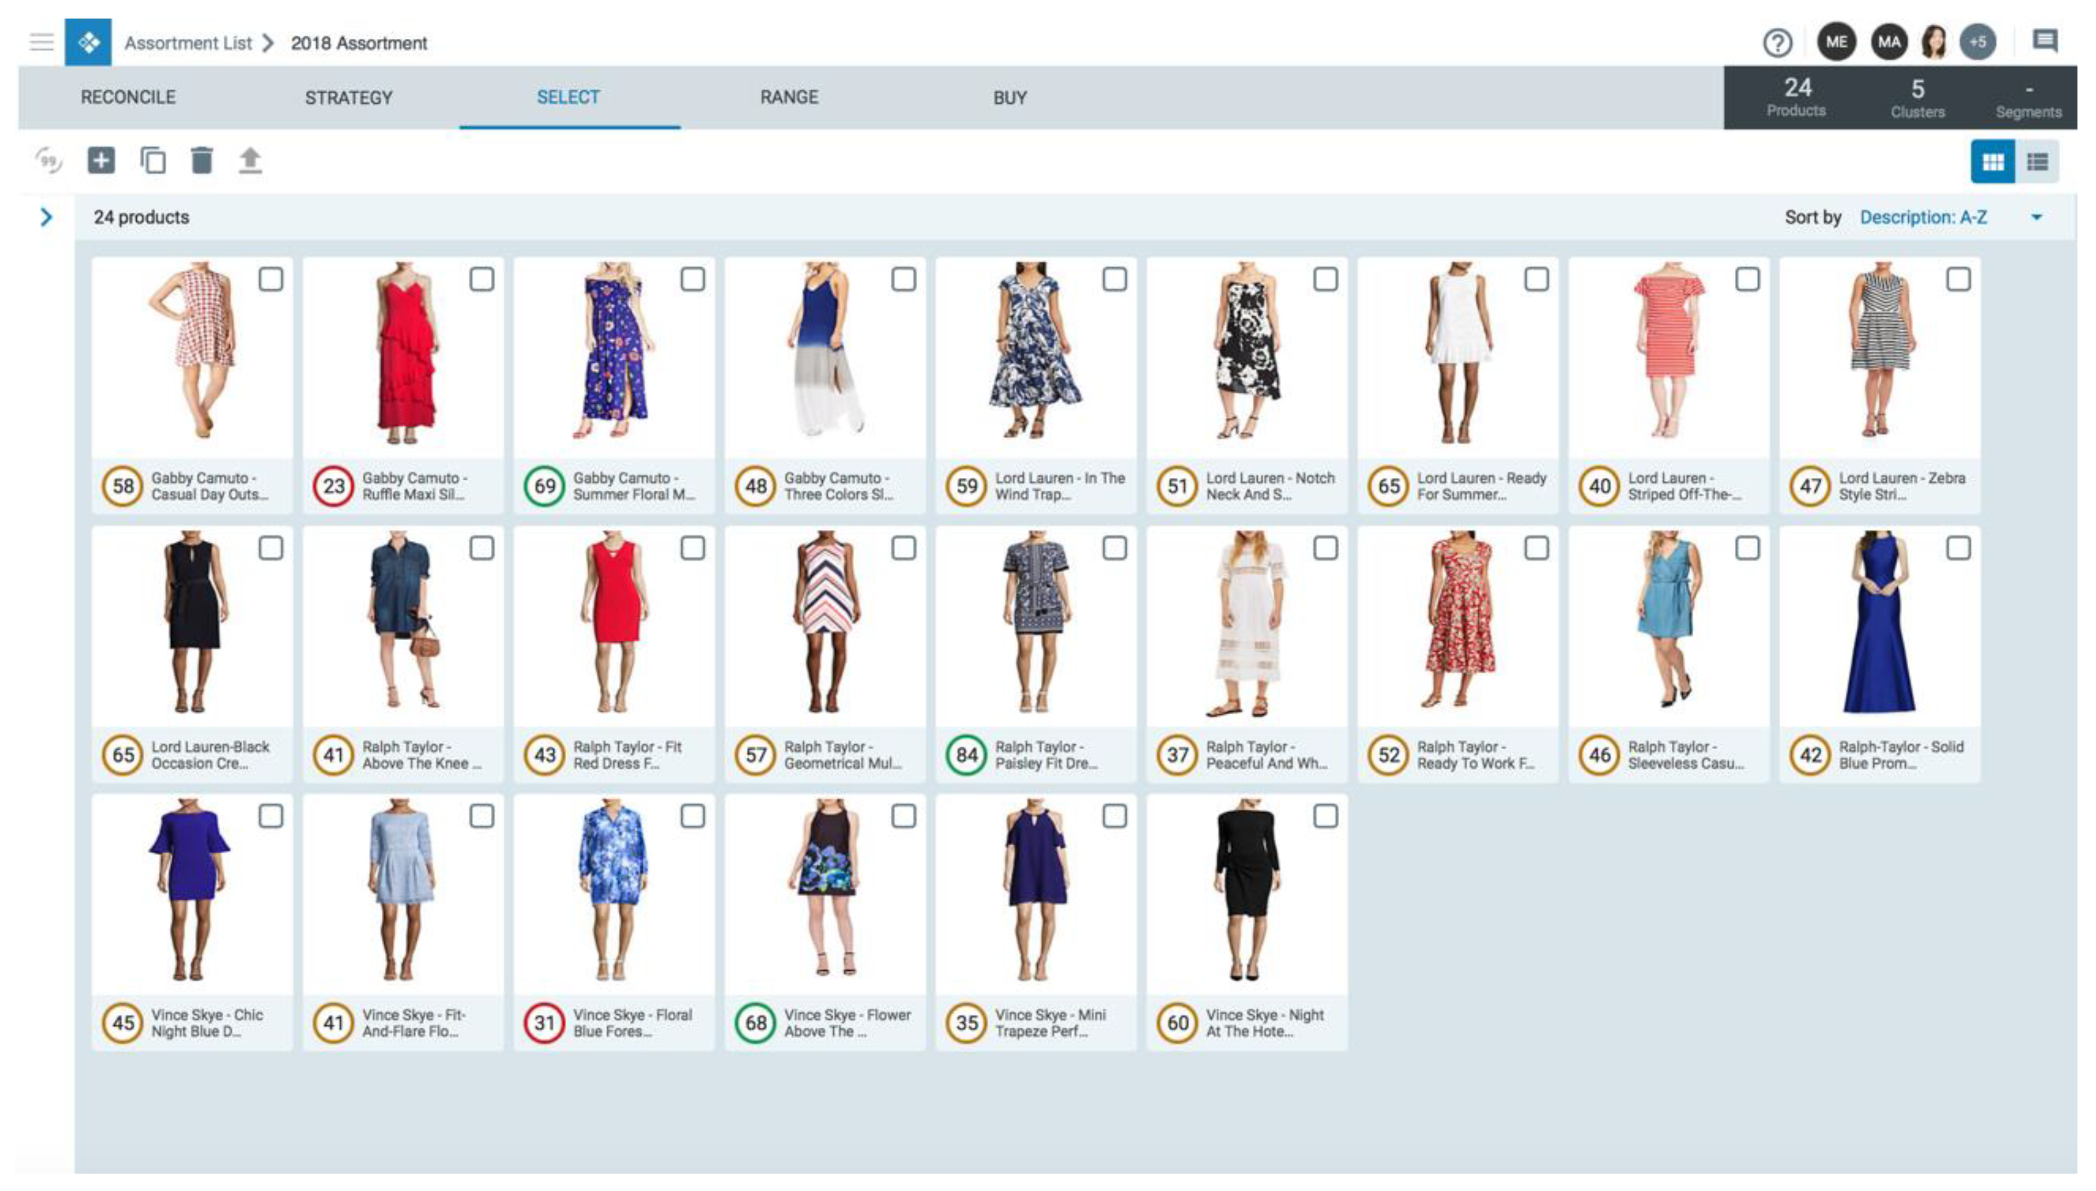
Task: Select the Ralph Taylor Paisley Fit checkbox
Action: coord(1114,548)
